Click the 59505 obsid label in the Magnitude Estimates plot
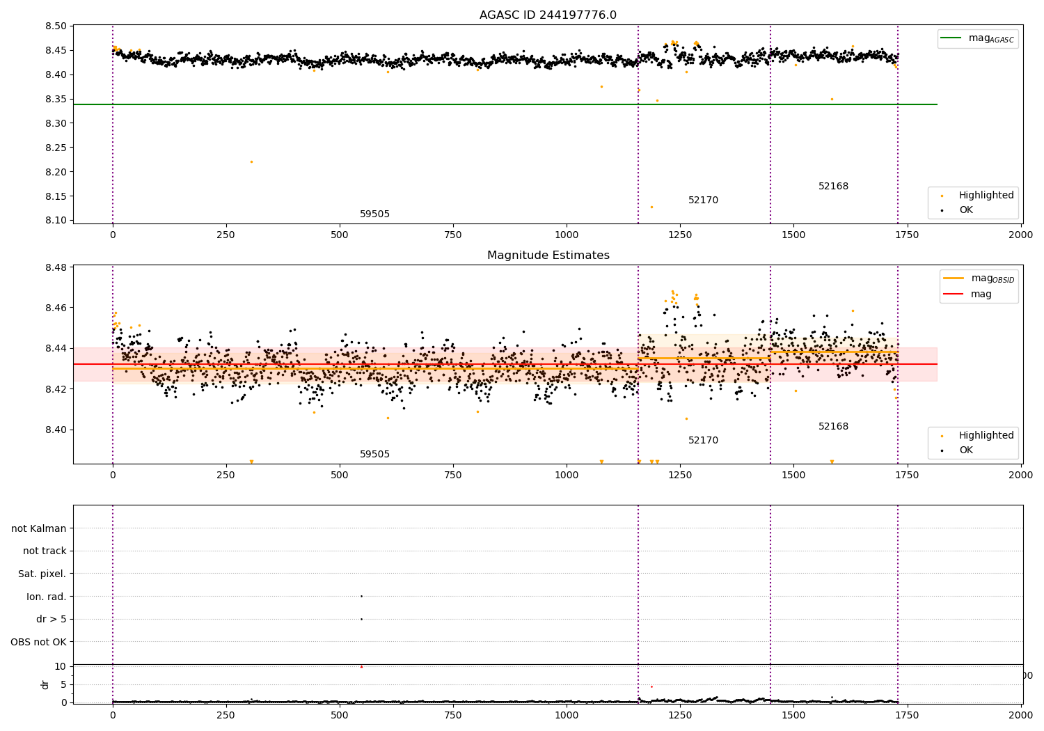 point(374,455)
